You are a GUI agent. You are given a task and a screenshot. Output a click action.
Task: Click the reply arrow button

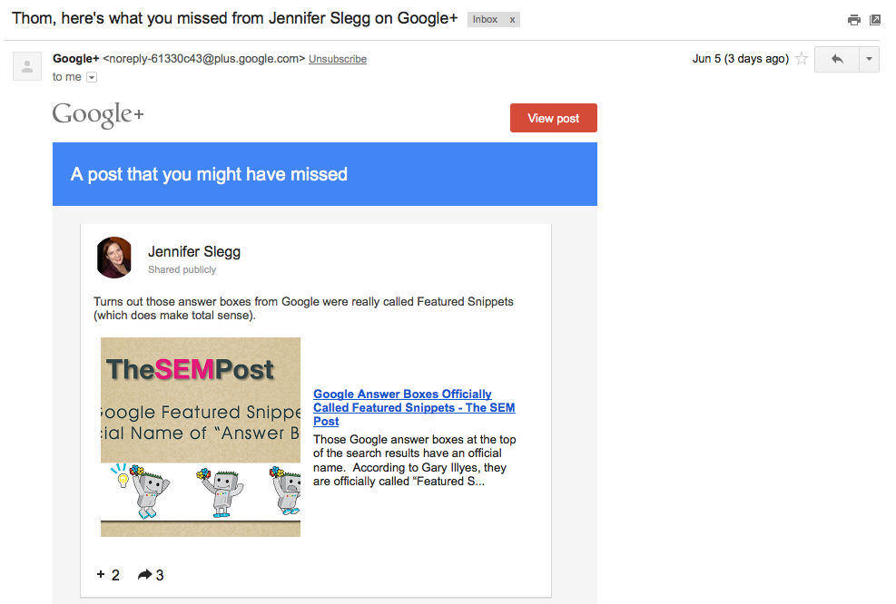pos(837,59)
